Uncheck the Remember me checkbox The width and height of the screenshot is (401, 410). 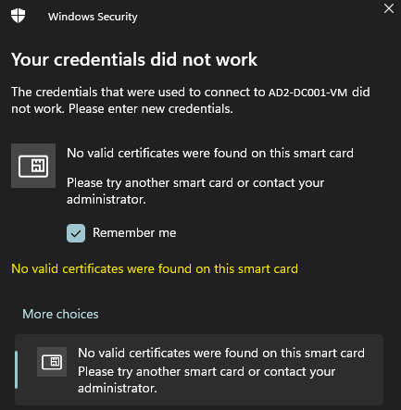pos(76,233)
